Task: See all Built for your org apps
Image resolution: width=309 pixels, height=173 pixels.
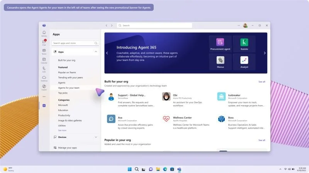Action: tap(262, 82)
